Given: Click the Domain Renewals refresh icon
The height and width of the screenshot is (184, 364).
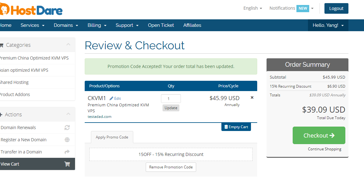Looking at the screenshot, I should [67, 128].
